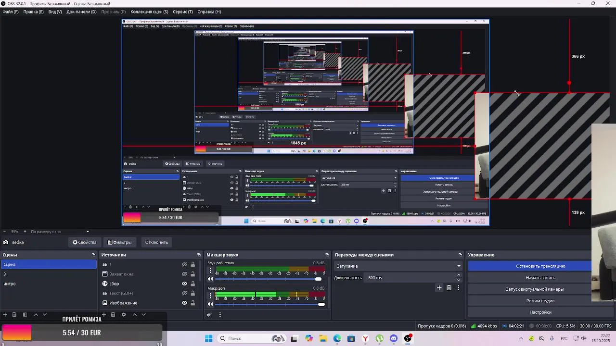Screen dimensions: 616x346
Task: Increase Длительность with up arrow
Action: tap(459, 275)
